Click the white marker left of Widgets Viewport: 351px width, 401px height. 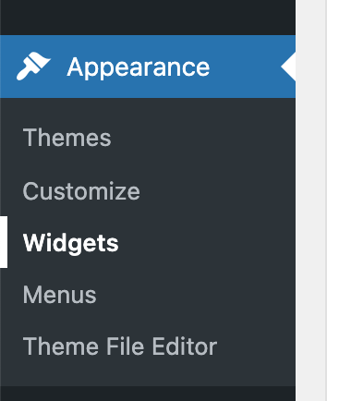[4, 242]
